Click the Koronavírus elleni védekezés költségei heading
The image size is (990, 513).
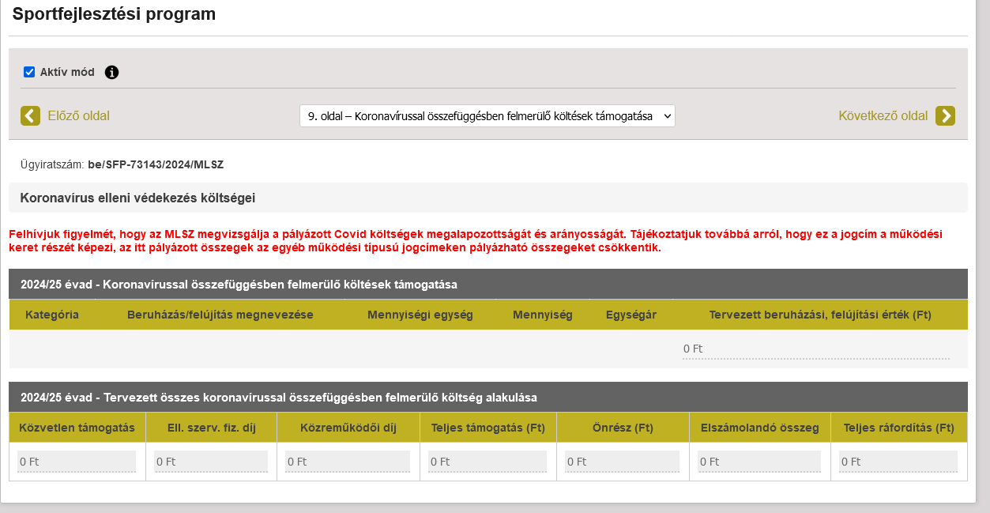point(137,198)
